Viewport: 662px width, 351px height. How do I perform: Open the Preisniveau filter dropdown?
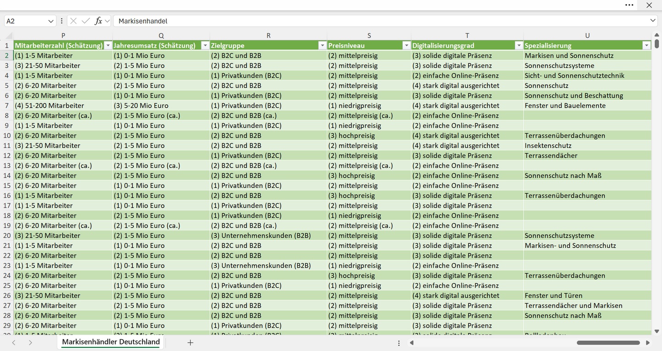pyautogui.click(x=406, y=45)
